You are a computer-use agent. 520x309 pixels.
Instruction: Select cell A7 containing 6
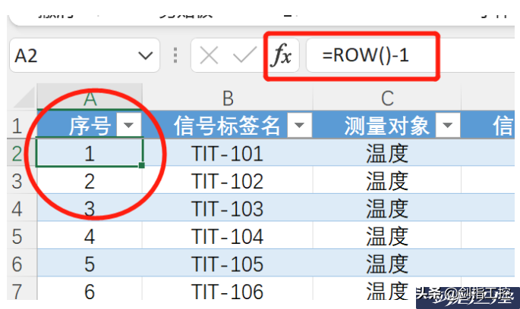[90, 289]
